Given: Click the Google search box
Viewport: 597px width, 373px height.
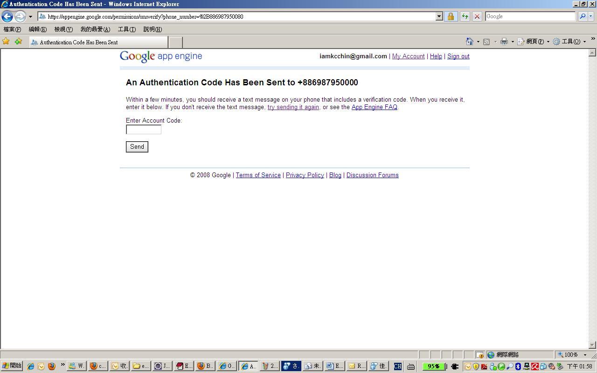Looking at the screenshot, I should [x=530, y=16].
